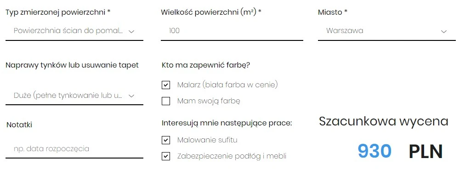Click the Typ zmierzonej powierzchni label
Image resolution: width=465 pixels, height=170 pixels.
click(x=58, y=12)
